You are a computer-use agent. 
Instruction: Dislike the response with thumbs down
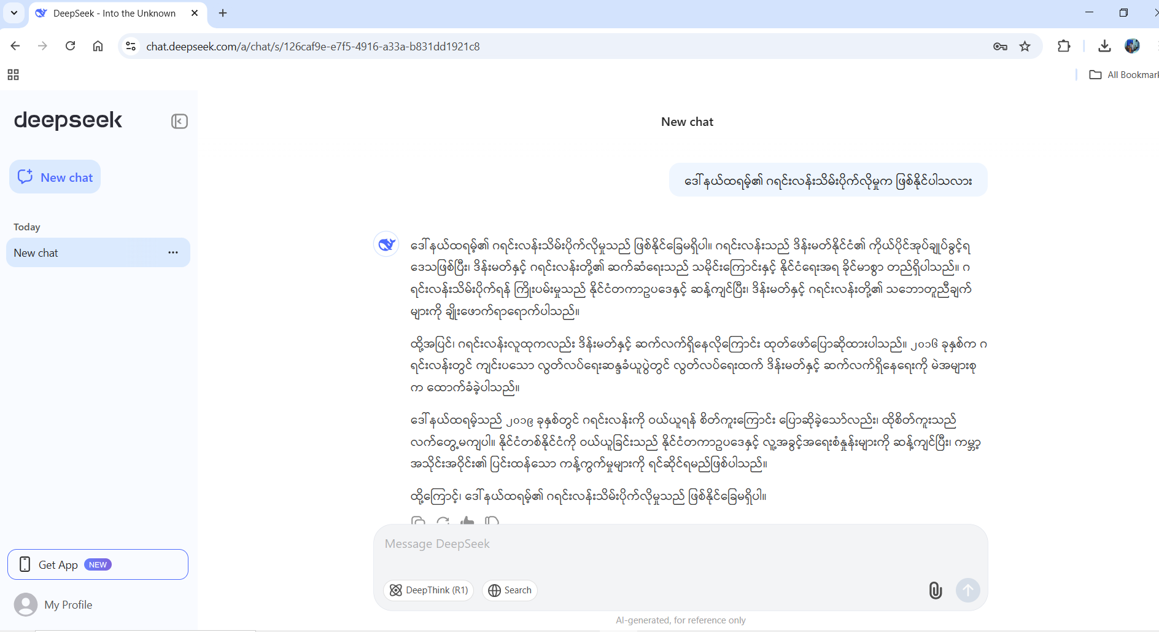(x=492, y=521)
